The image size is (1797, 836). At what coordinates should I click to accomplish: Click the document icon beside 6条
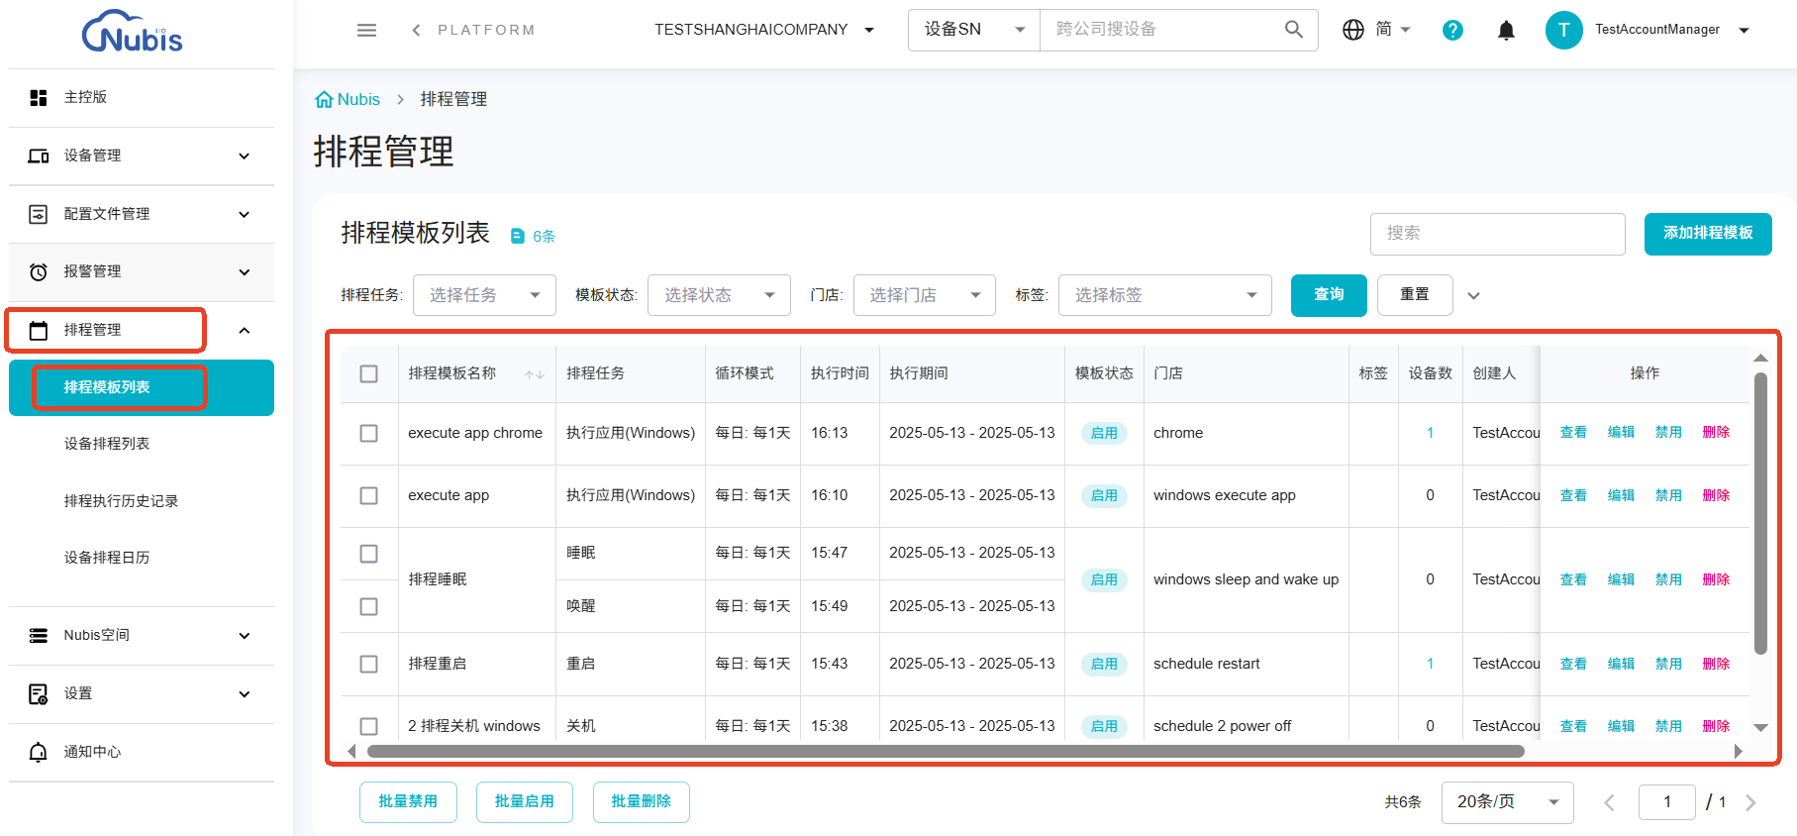point(517,236)
